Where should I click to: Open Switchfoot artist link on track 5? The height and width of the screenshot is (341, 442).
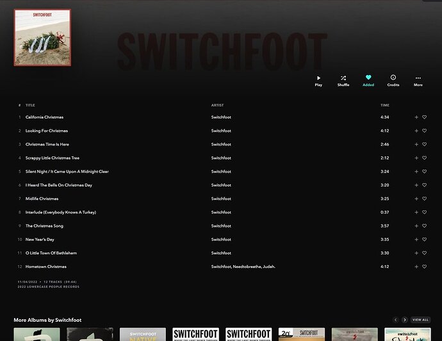tap(221, 172)
